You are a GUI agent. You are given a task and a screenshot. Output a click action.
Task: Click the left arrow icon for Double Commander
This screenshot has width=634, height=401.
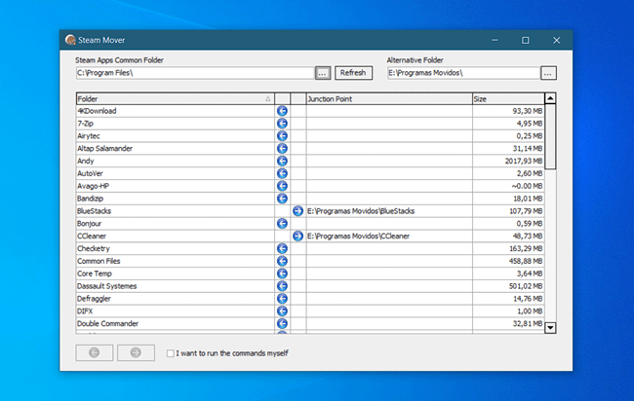(x=282, y=323)
